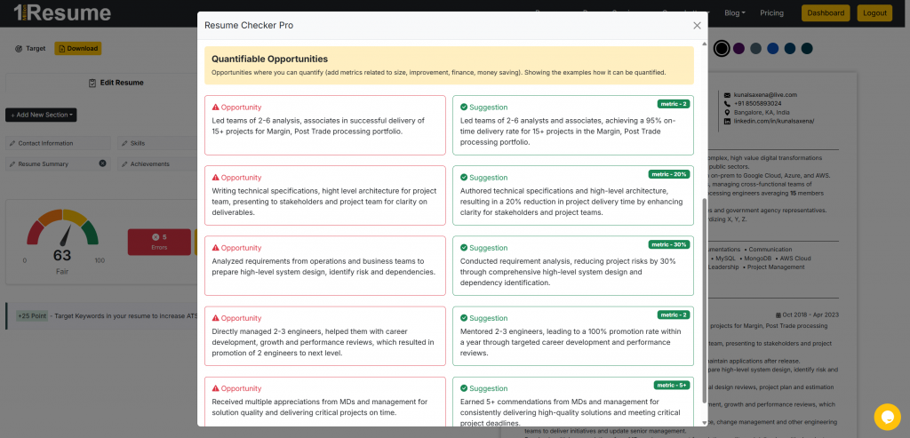
Task: Close the Resume Checker Pro dialog
Action: coord(697,26)
